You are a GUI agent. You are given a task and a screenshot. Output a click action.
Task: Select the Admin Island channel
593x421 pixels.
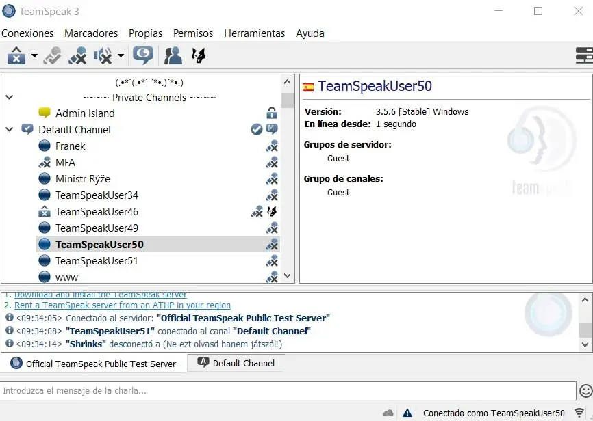point(85,113)
